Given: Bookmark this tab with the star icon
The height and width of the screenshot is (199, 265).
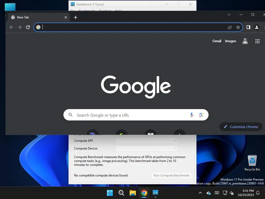Looking at the screenshot, I should 238,27.
